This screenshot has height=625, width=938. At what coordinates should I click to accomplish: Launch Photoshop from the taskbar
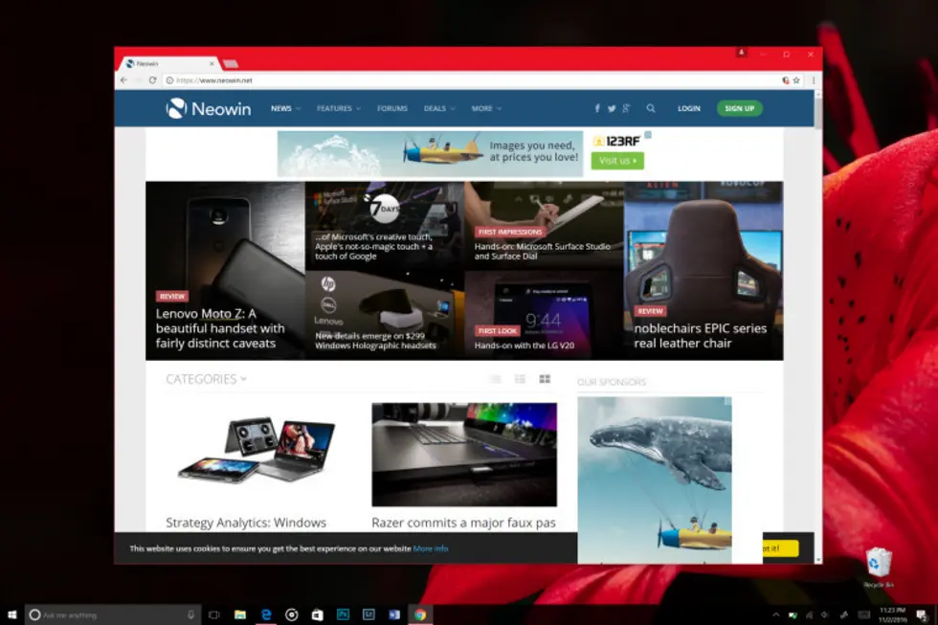(x=343, y=614)
